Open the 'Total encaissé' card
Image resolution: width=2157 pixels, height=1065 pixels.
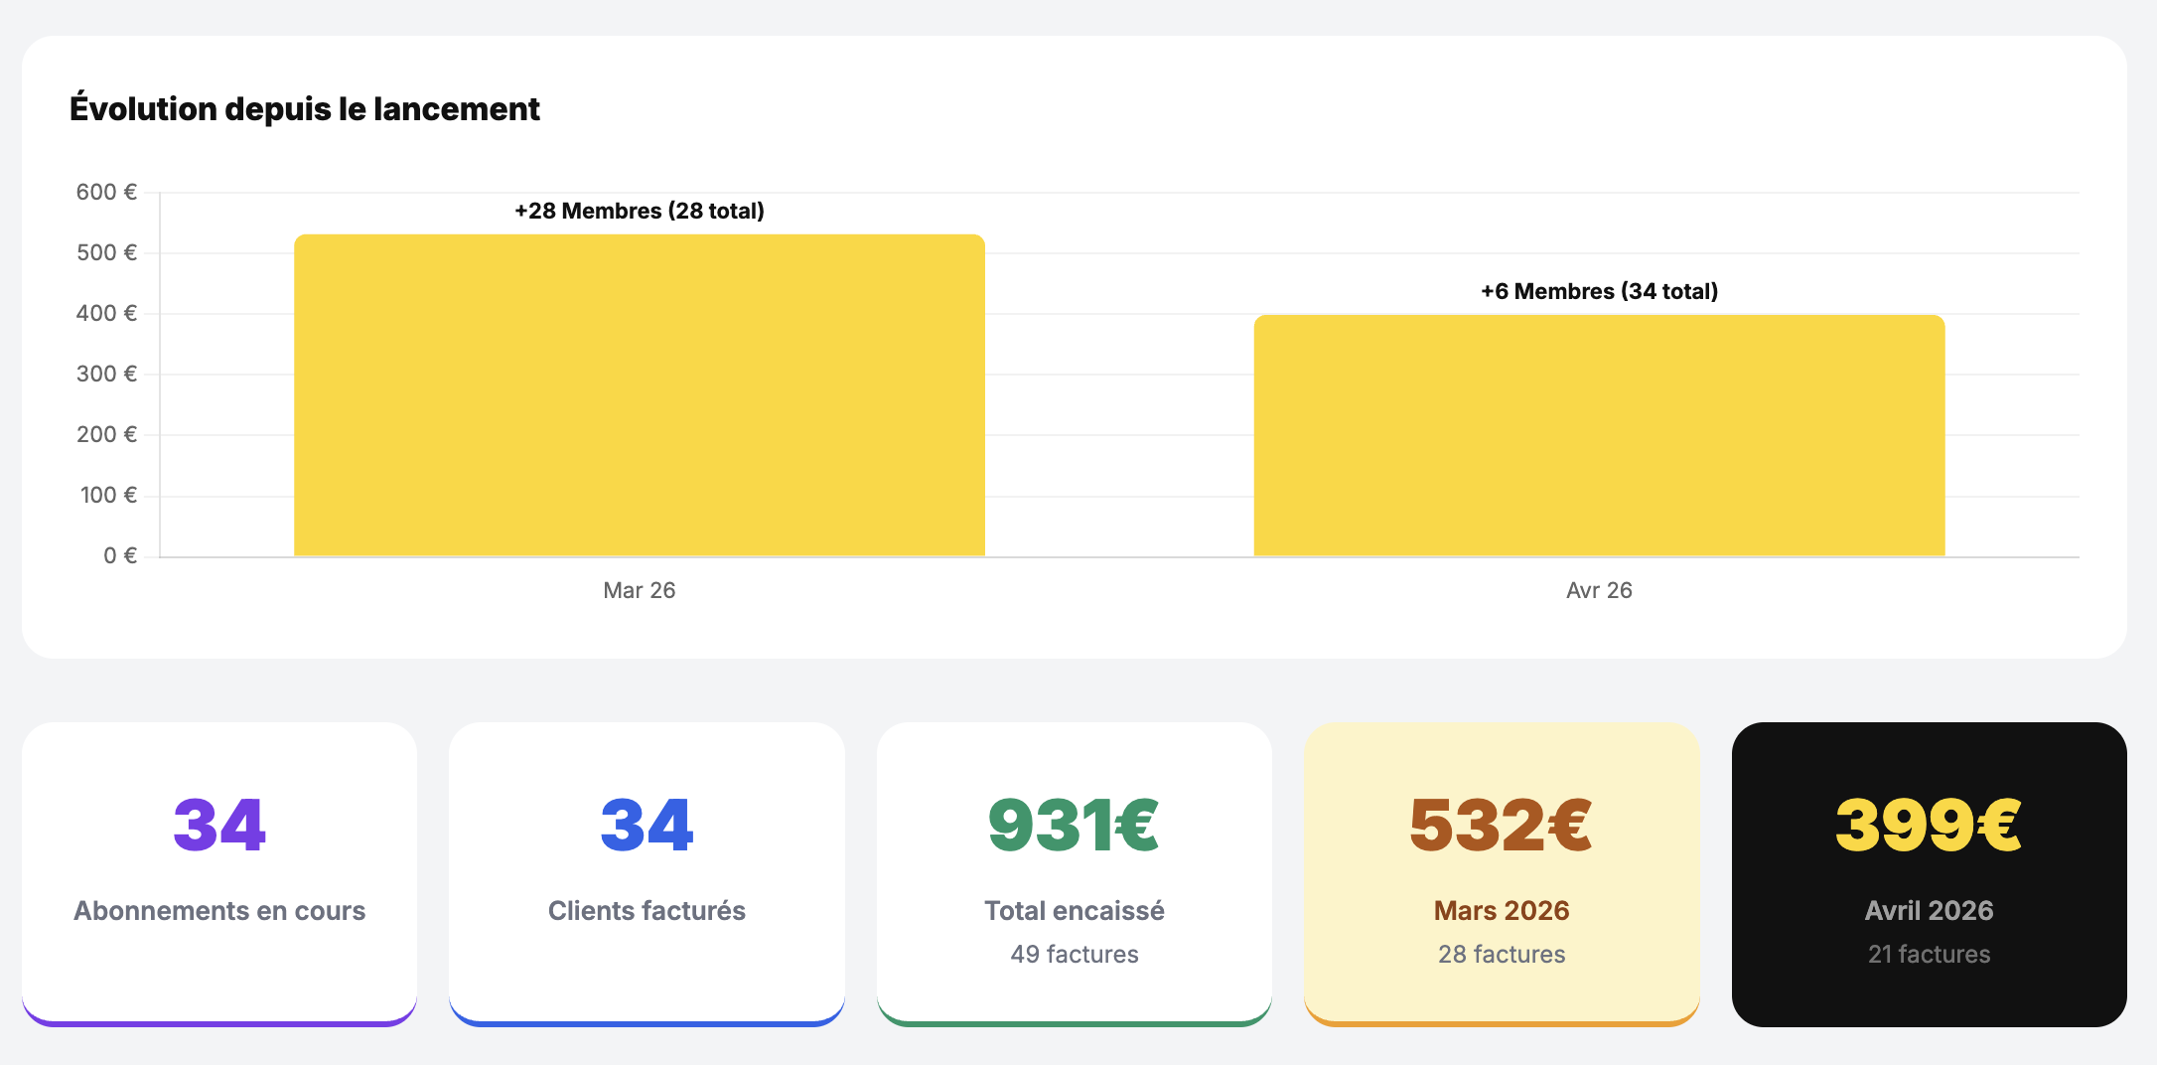(x=1075, y=874)
